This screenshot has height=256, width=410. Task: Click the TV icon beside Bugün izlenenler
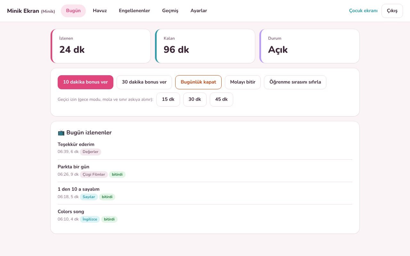61,132
